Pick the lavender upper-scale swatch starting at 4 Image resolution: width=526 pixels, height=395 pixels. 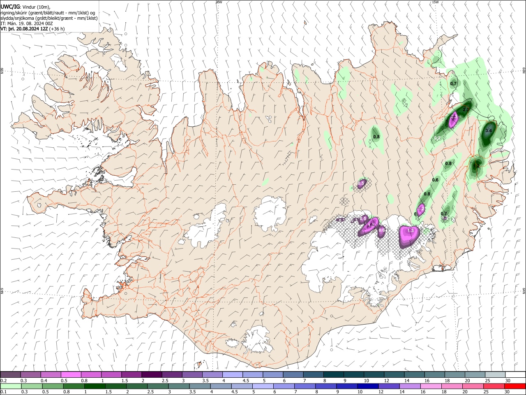(x=232, y=374)
